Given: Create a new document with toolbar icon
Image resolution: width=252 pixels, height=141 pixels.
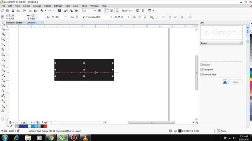Looking at the screenshot, I should (2, 11).
